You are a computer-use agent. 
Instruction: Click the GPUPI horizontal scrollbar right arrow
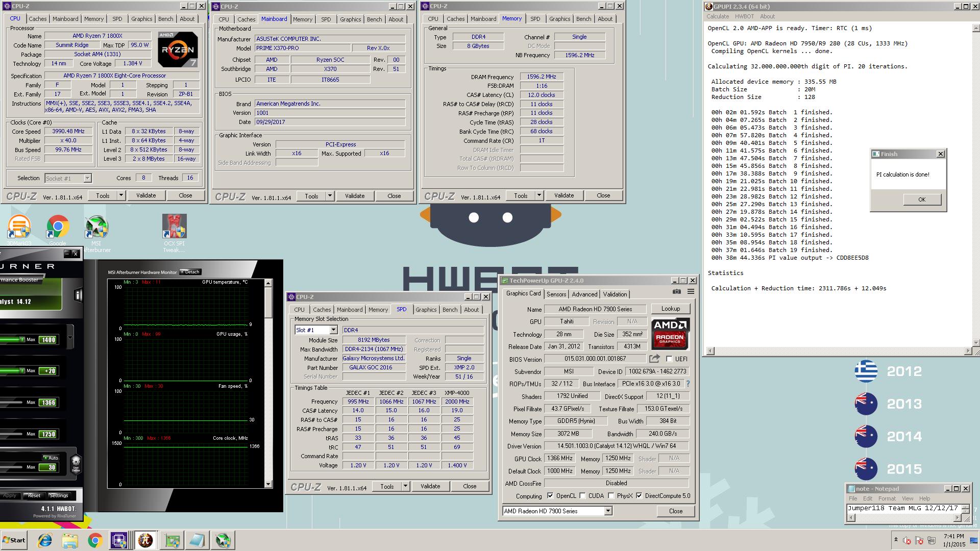(968, 351)
